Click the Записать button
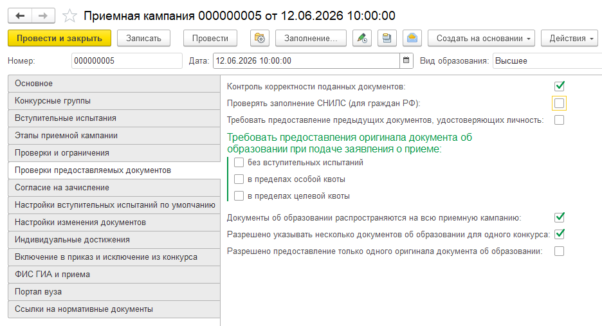 pyautogui.click(x=143, y=39)
